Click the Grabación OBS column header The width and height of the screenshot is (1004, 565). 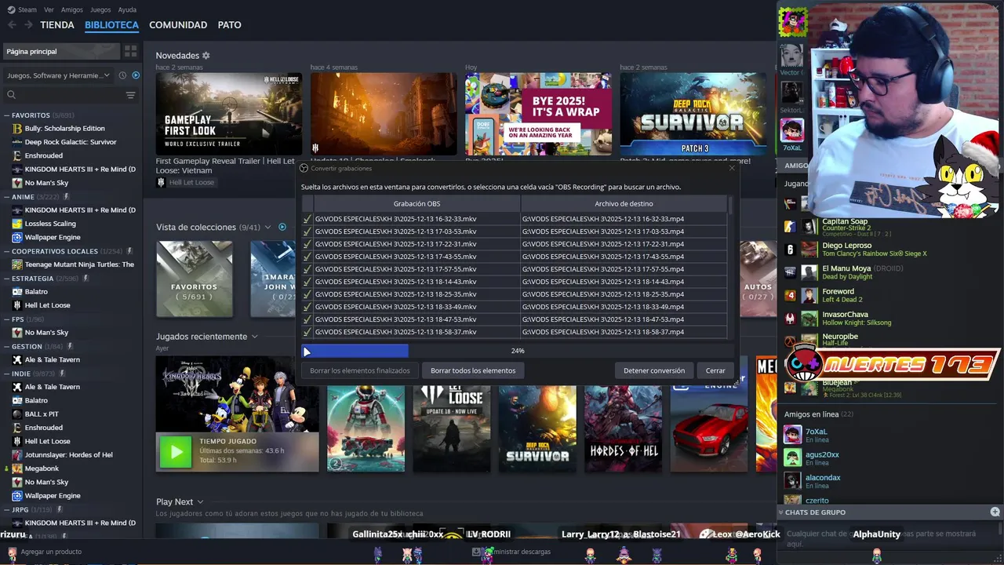pyautogui.click(x=417, y=204)
